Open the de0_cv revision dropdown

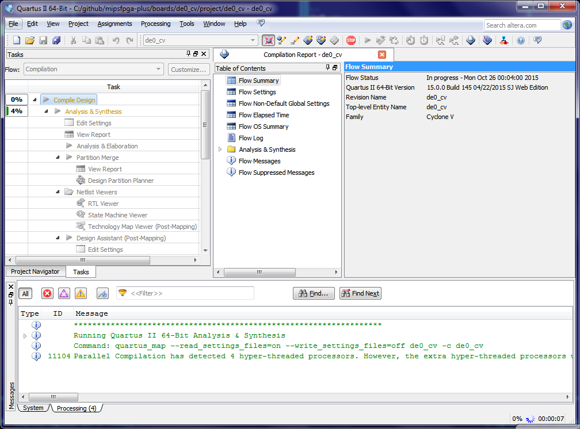tap(200, 40)
